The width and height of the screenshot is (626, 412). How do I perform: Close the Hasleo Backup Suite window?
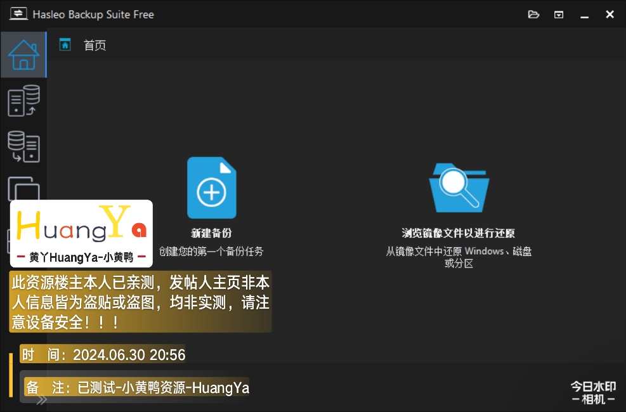[x=610, y=14]
